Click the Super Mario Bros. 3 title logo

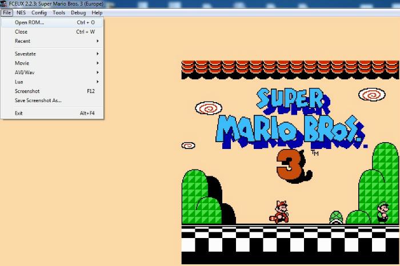[x=291, y=135]
